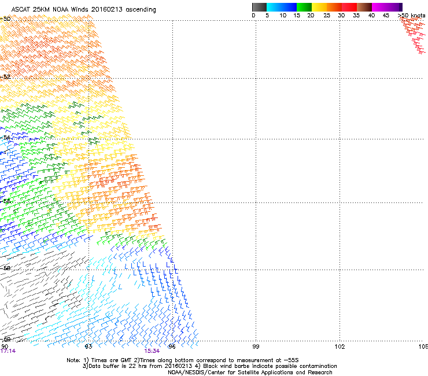Click the brown 35-40 knots color band

point(364,7)
